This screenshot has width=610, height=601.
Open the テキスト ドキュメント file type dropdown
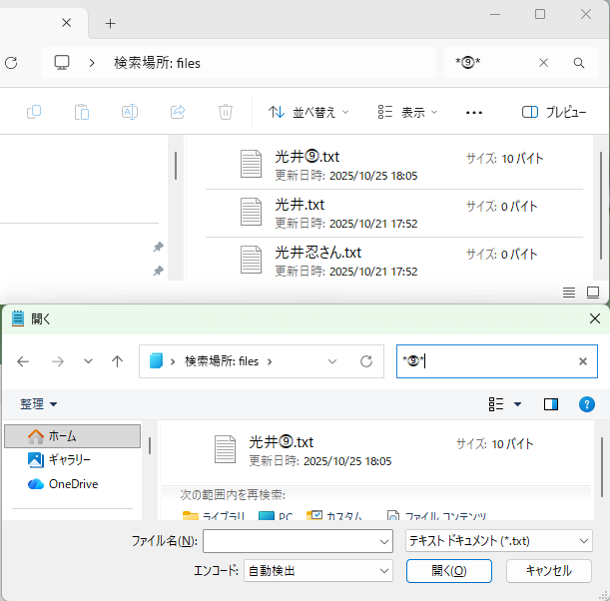click(x=499, y=541)
